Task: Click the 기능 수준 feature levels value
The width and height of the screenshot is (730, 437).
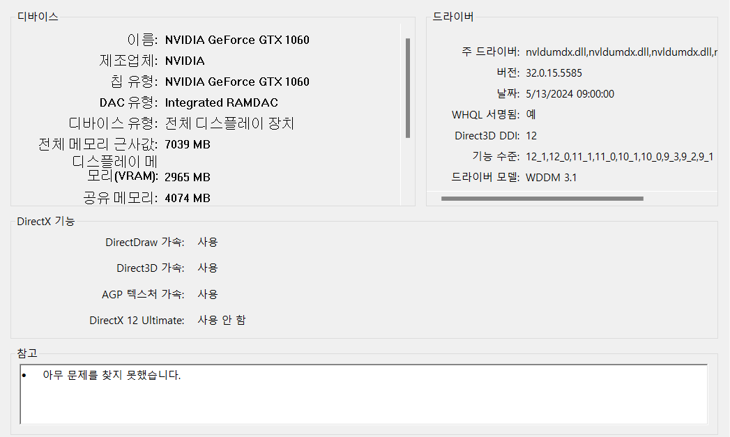Action: (619, 156)
